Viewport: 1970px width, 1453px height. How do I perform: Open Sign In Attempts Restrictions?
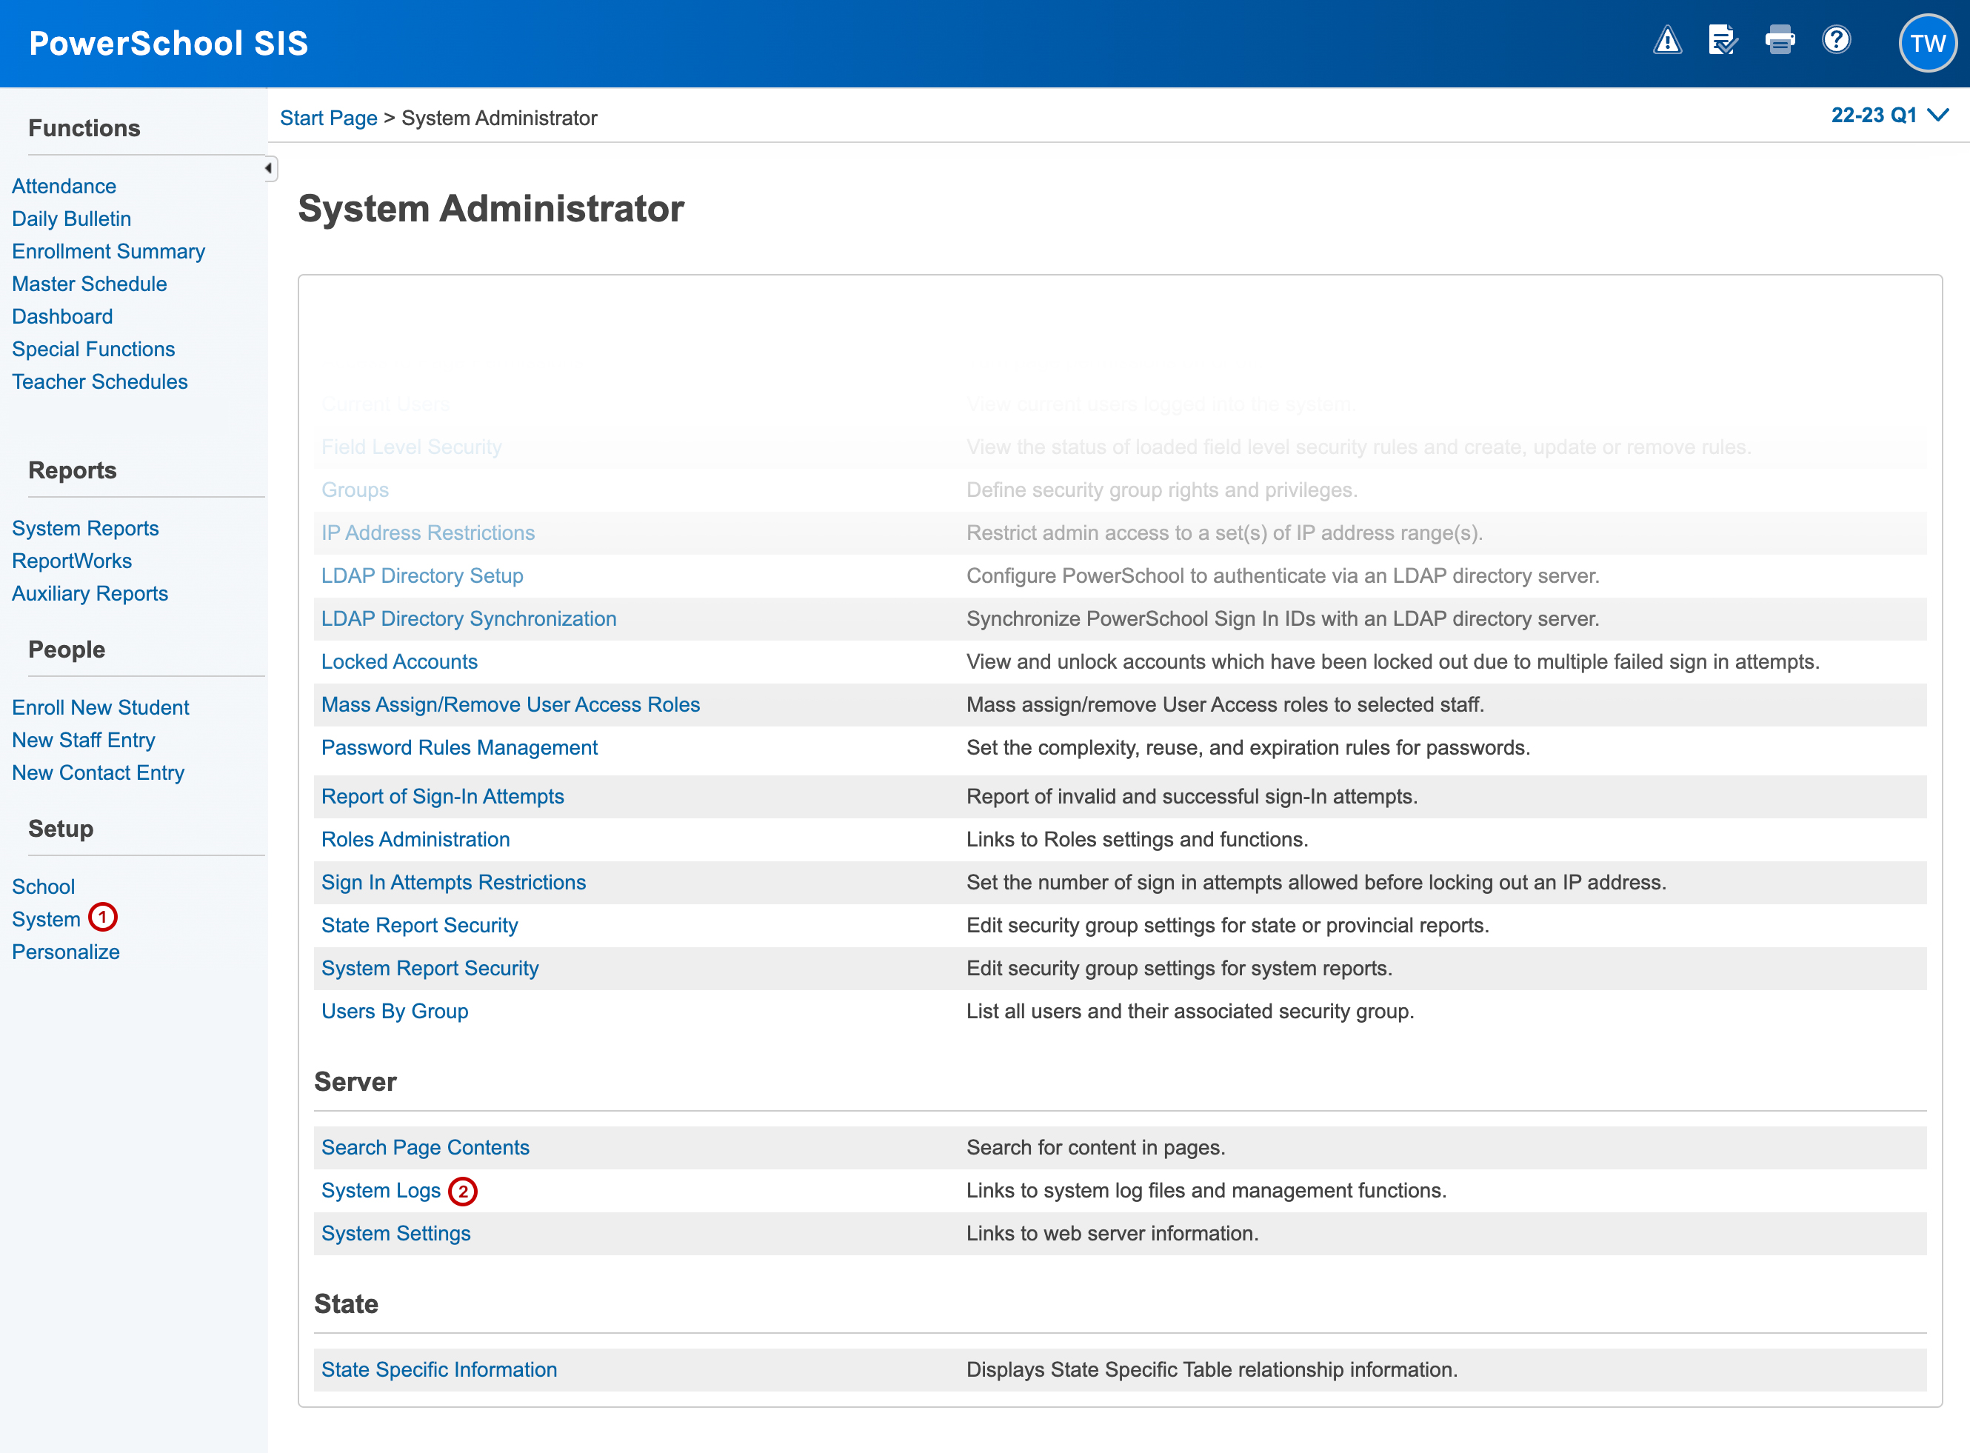[454, 883]
